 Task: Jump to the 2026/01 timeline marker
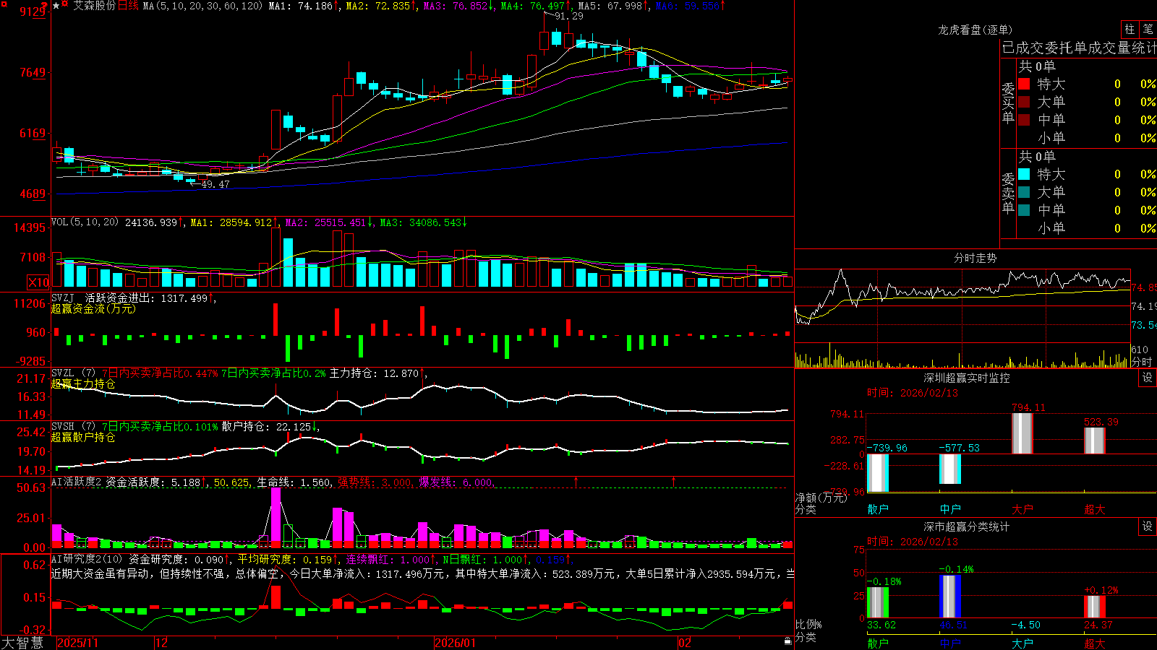pos(455,643)
